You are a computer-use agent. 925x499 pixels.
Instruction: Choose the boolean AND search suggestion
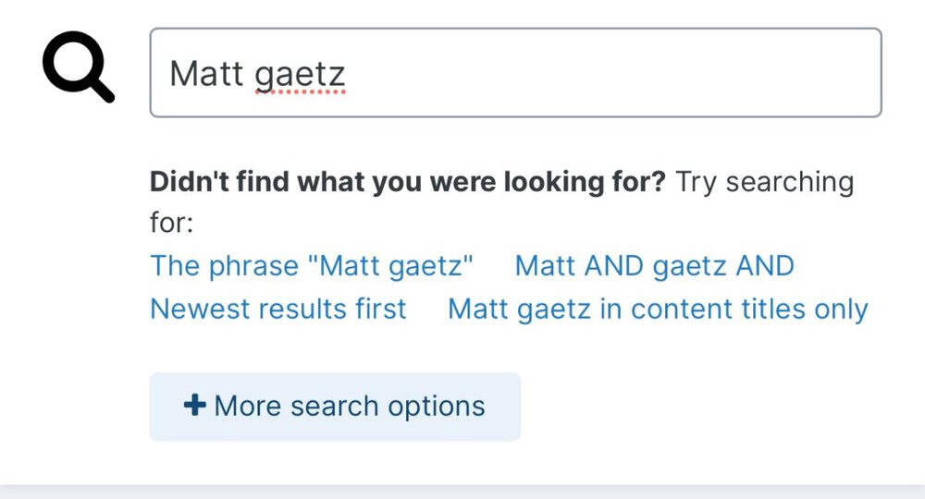[x=654, y=266]
